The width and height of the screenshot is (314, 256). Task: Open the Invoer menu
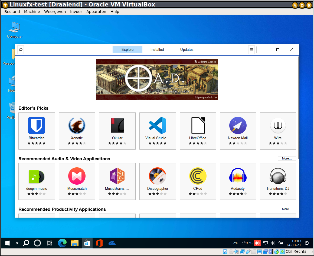[x=76, y=12]
